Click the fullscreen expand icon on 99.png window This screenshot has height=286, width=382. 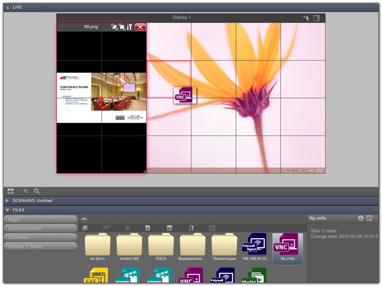(122, 27)
